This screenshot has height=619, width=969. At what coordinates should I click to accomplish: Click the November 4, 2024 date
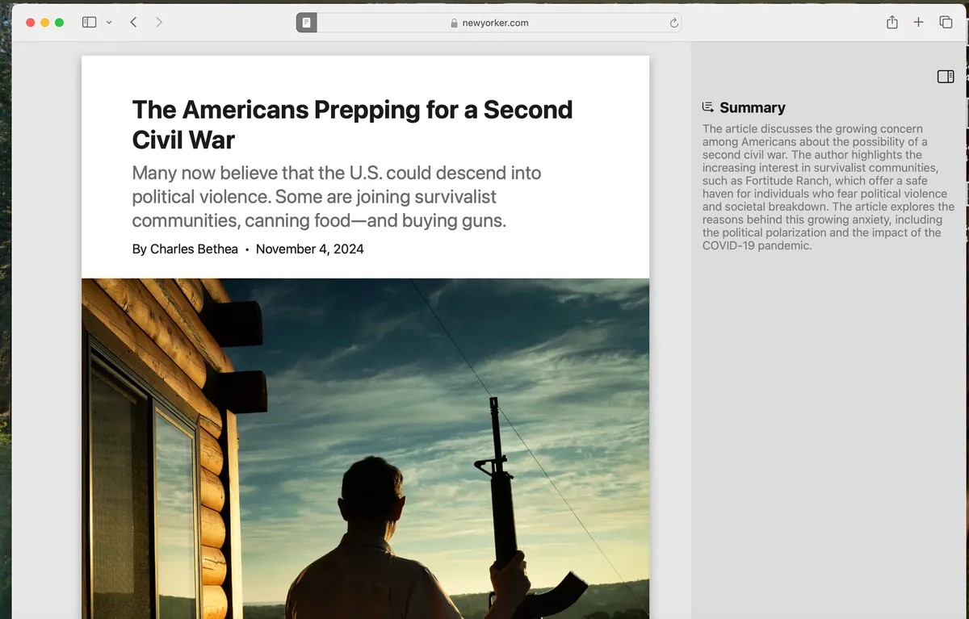309,249
